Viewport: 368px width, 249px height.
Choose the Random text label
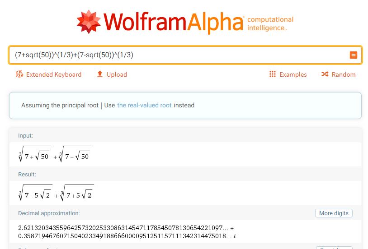point(344,74)
